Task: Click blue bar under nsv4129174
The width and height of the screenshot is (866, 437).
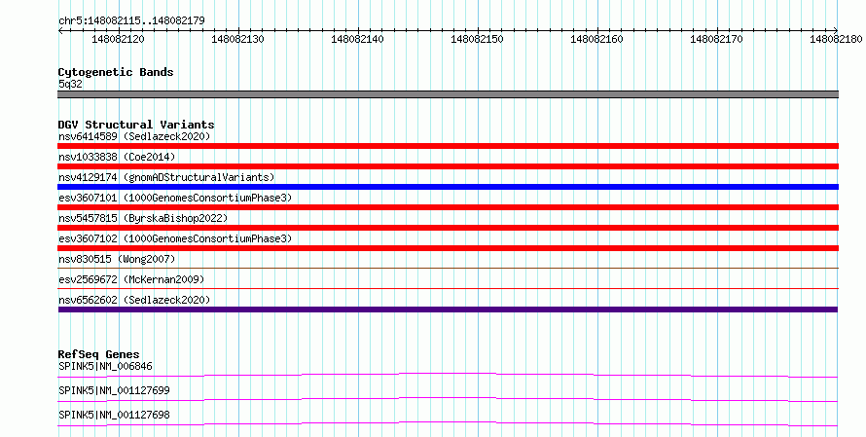Action: (448, 187)
